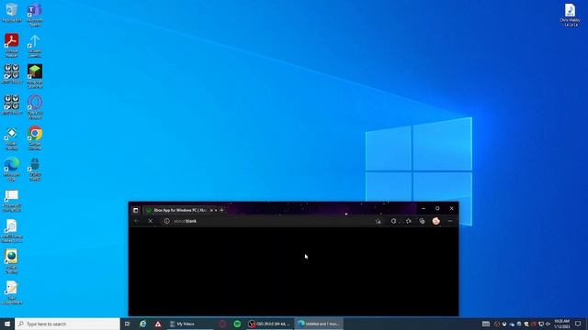
Task: Switch to the OBS taskbar window
Action: click(x=269, y=324)
